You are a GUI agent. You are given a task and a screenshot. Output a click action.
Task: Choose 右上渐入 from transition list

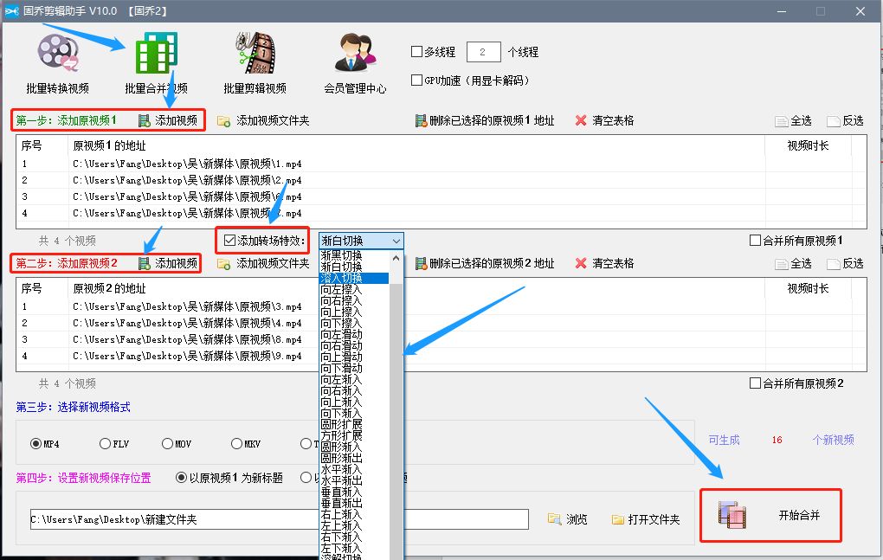(x=354, y=514)
